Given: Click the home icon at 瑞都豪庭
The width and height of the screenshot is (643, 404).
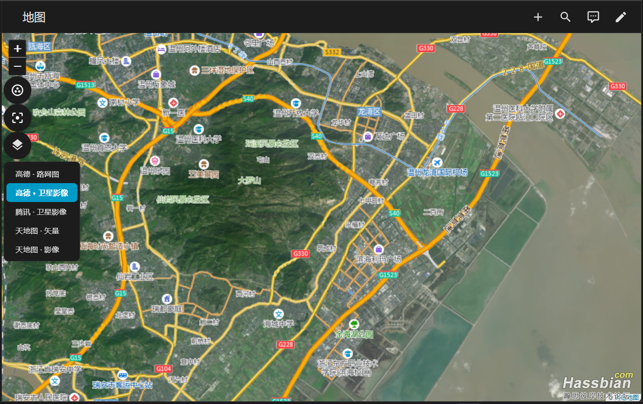Looking at the screenshot, I should click(167, 299).
